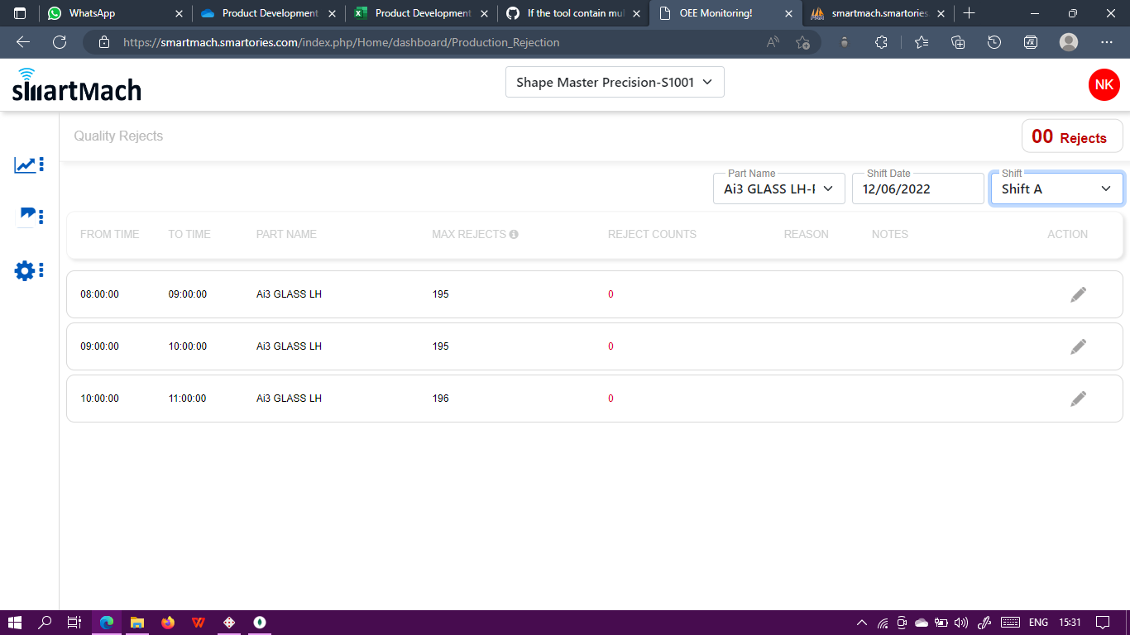Click the SmartMach logo
Screen dimensions: 1130x635
point(76,86)
